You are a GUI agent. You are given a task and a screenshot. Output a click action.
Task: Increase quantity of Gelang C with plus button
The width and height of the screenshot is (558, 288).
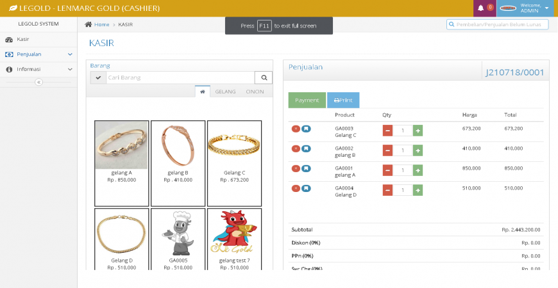418,131
